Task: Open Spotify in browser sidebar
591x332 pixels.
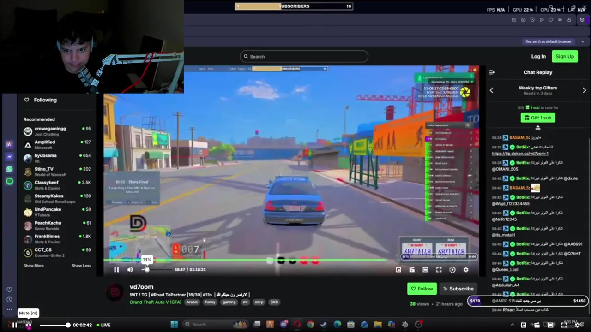Action: click(x=9, y=182)
